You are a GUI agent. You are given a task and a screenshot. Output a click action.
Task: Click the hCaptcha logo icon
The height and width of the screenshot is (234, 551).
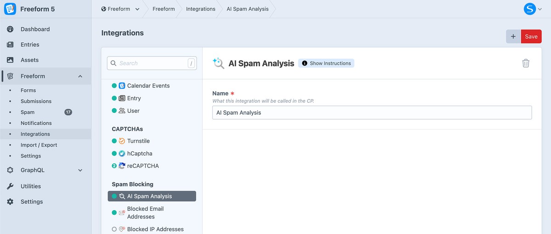pos(122,154)
